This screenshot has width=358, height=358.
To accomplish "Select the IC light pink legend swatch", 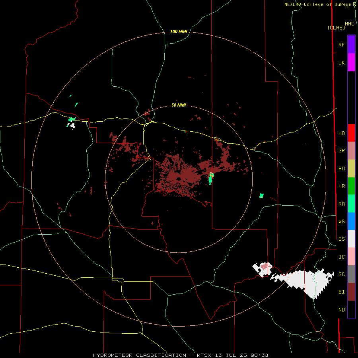I will tap(351, 257).
